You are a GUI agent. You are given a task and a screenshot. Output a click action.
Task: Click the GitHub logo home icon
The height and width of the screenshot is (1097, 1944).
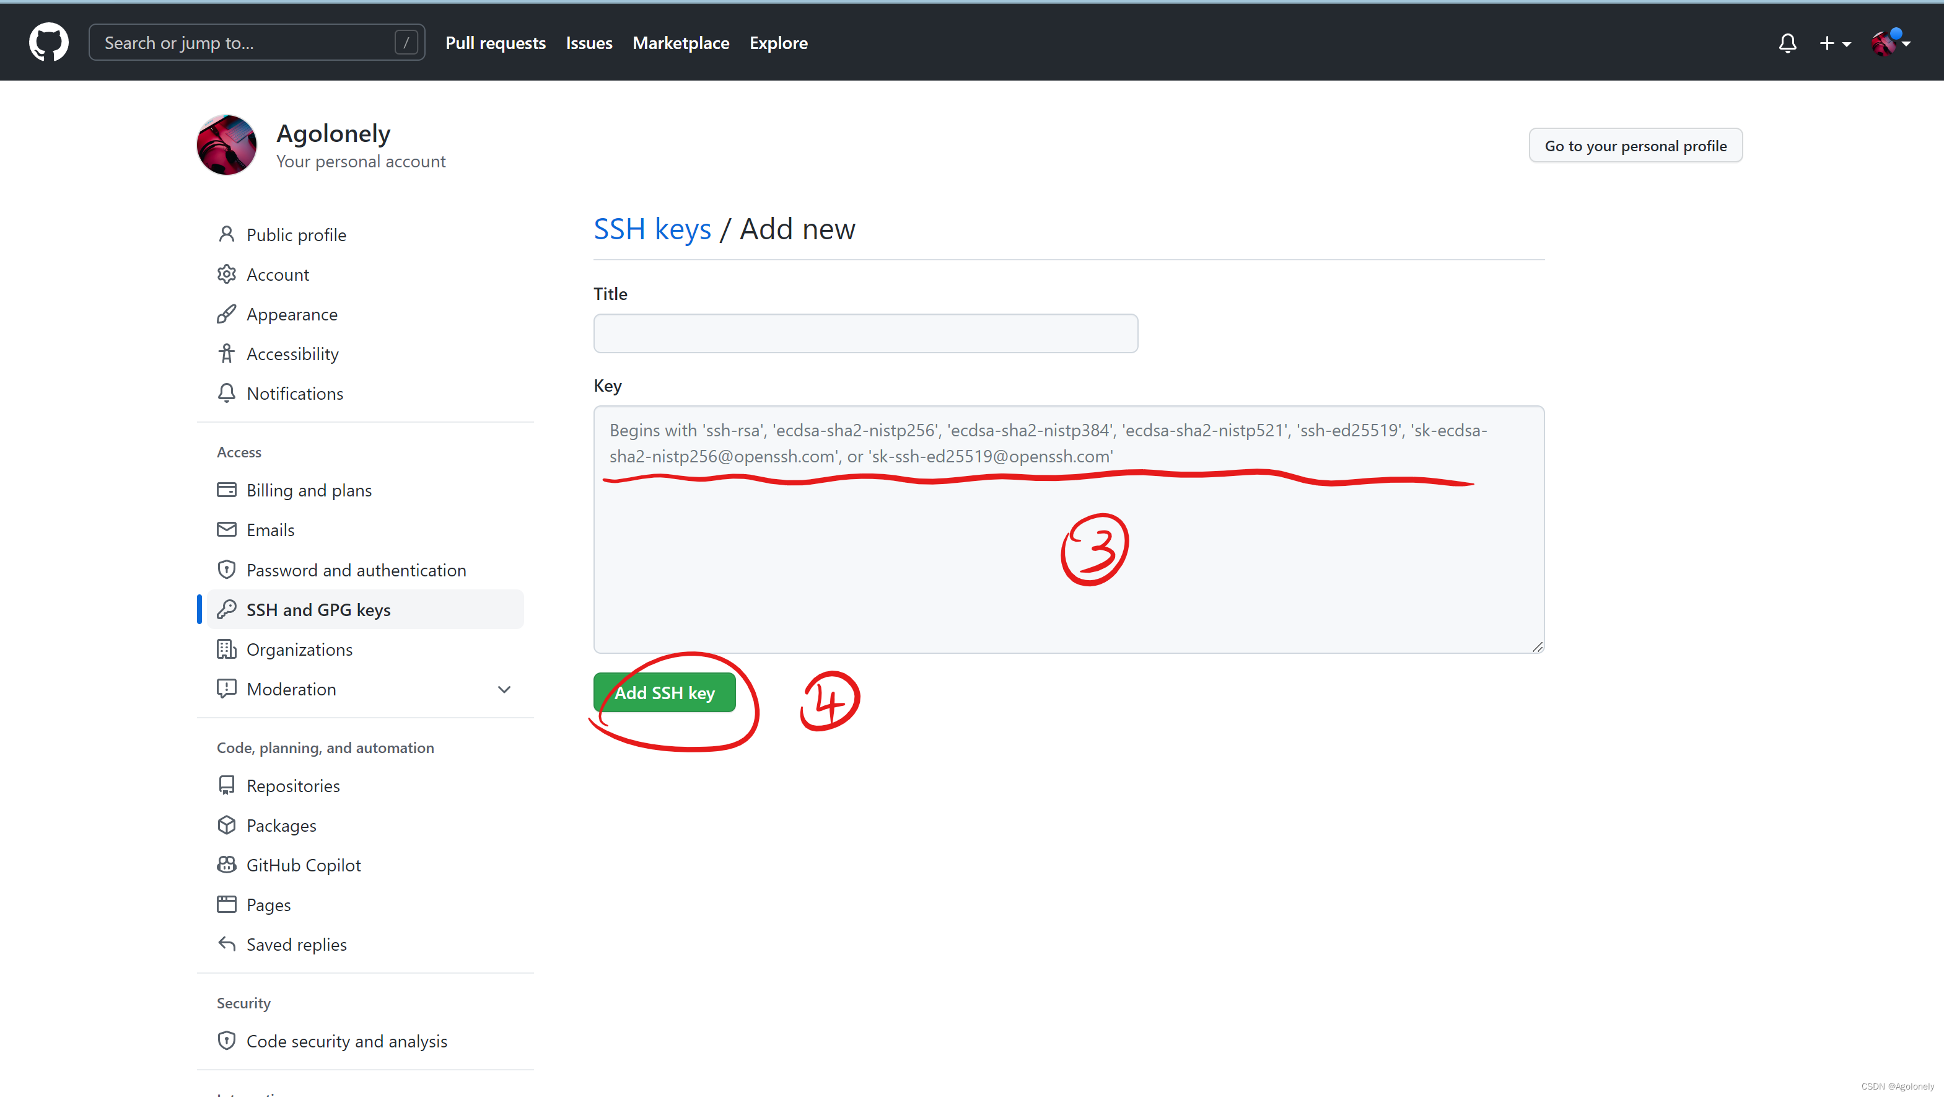pyautogui.click(x=50, y=42)
